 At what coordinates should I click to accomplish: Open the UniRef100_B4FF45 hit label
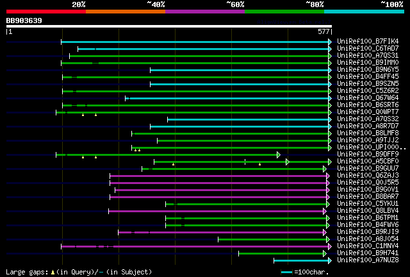pos(368,77)
